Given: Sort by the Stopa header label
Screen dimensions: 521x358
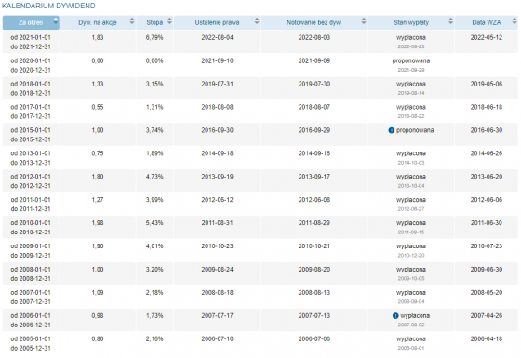Looking at the screenshot, I should [154, 22].
